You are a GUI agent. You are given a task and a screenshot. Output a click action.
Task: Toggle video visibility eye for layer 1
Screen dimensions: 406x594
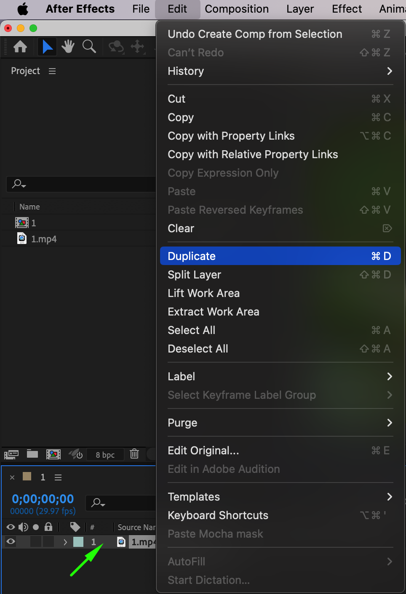tap(11, 542)
